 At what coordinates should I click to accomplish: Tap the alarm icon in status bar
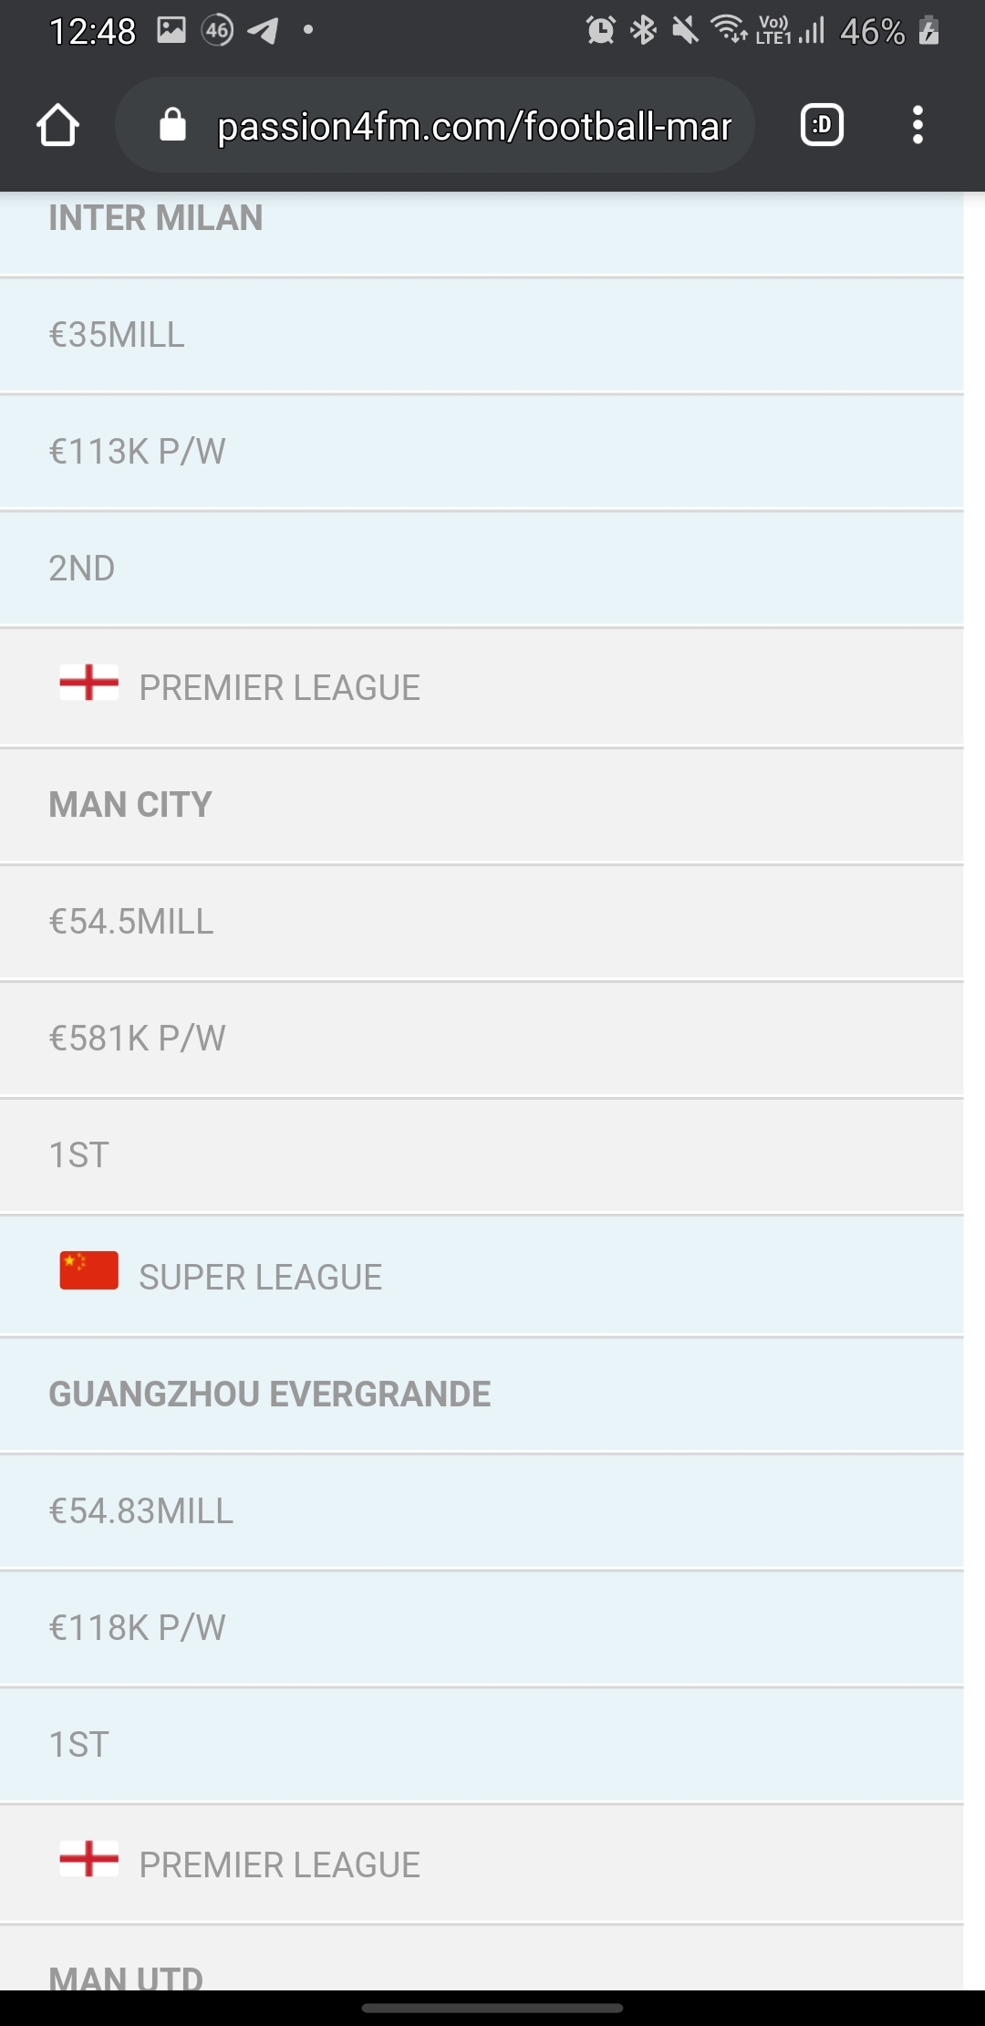[x=600, y=30]
